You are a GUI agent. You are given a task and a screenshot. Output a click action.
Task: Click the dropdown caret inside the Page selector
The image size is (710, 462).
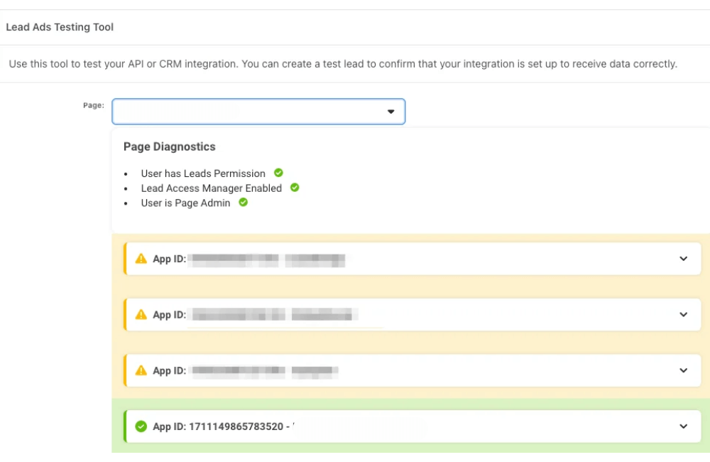pos(390,112)
